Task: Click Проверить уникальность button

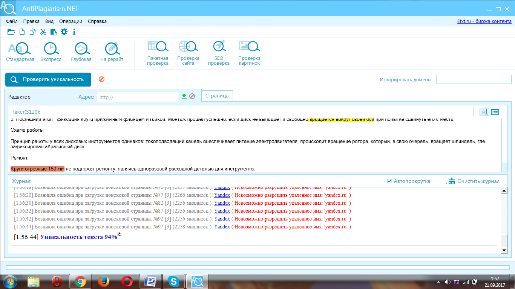Action: point(48,79)
